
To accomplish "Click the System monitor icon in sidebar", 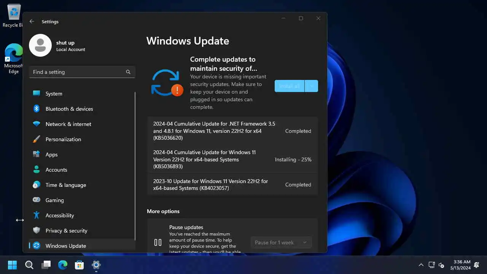I will coord(37,93).
